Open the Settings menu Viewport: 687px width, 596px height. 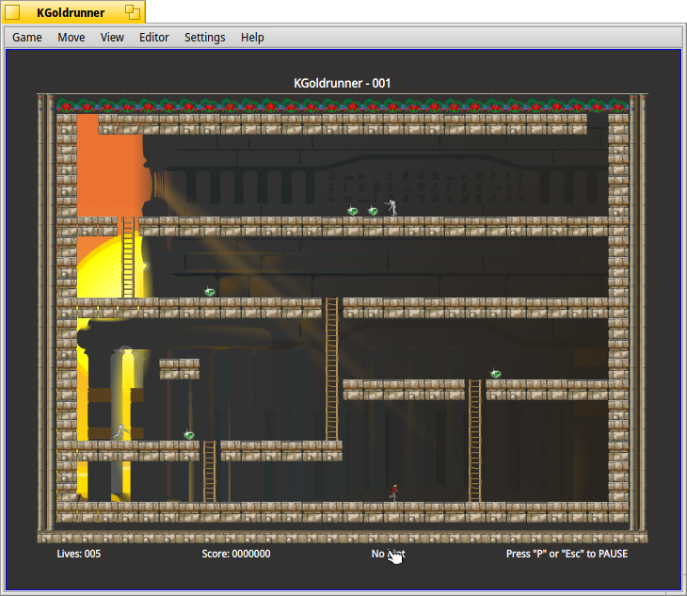[204, 38]
